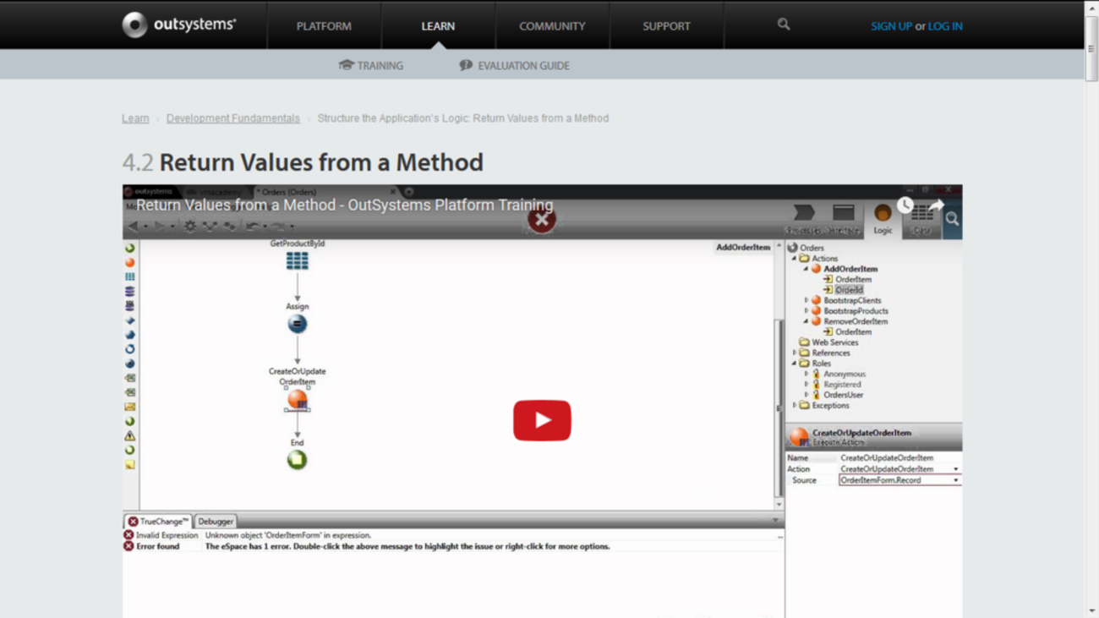Open the Source property dropdown arrow
The width and height of the screenshot is (1099, 618).
(956, 480)
